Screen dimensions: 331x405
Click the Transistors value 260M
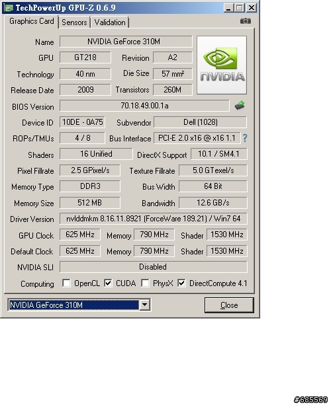173,90
